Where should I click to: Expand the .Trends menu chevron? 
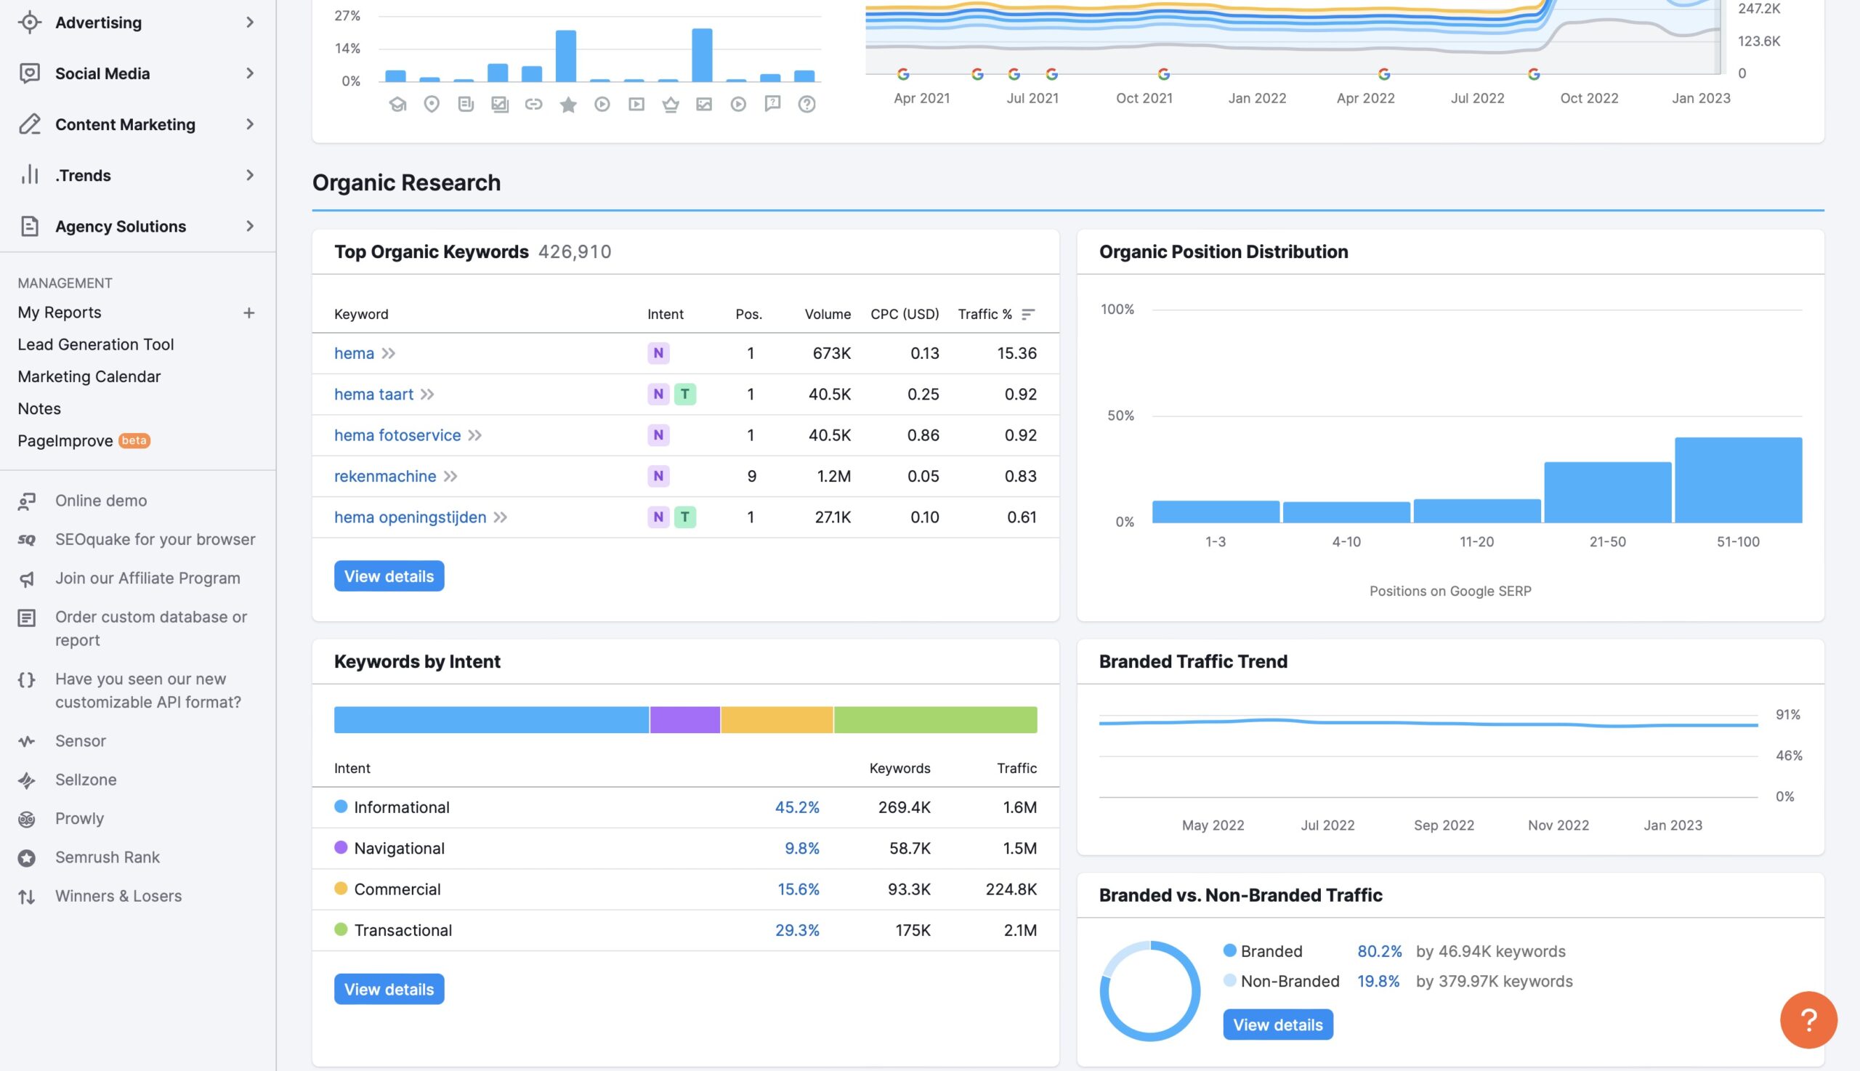pos(250,174)
